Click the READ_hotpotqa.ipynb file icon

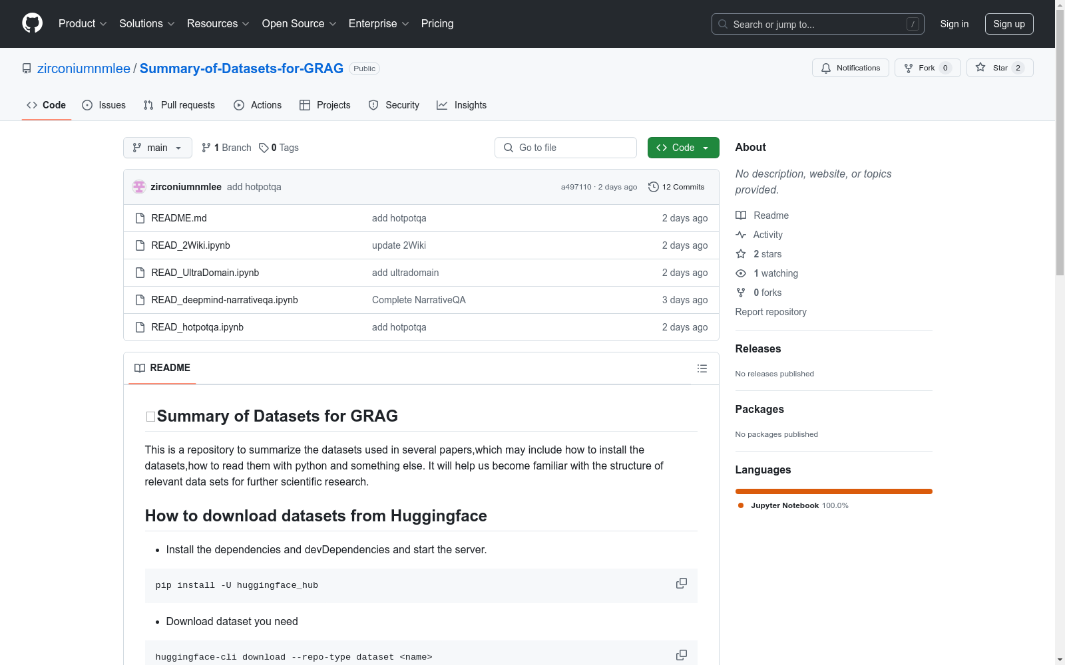[140, 327]
